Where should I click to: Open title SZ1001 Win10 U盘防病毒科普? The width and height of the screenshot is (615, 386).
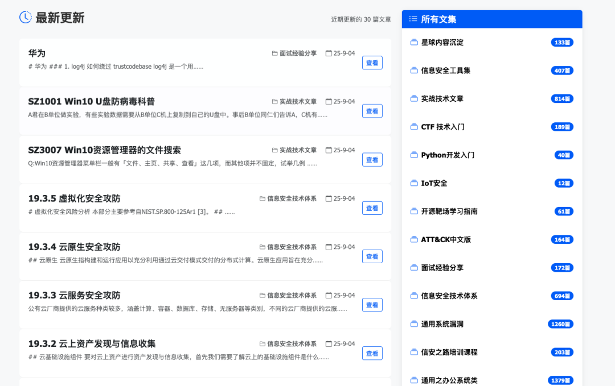click(91, 101)
